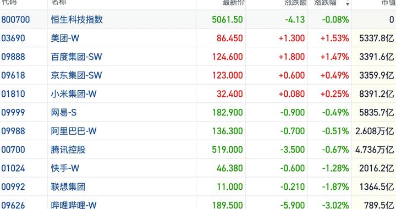The height and width of the screenshot is (209, 396).
Task: Click change value -0.900
Action: (293, 112)
